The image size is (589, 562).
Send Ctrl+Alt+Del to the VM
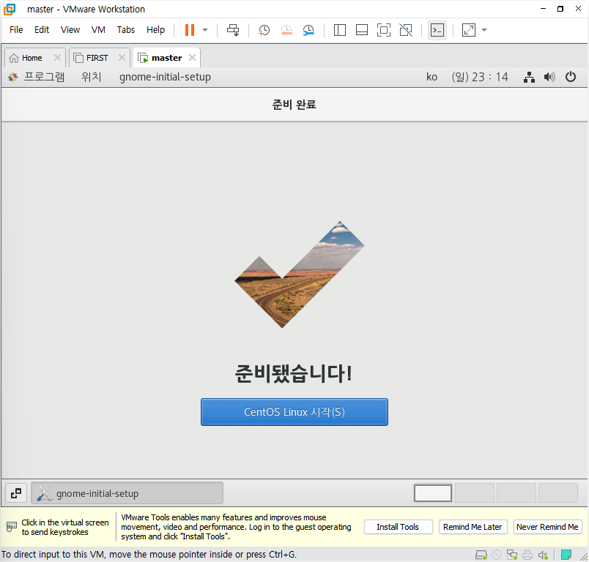[x=233, y=30]
